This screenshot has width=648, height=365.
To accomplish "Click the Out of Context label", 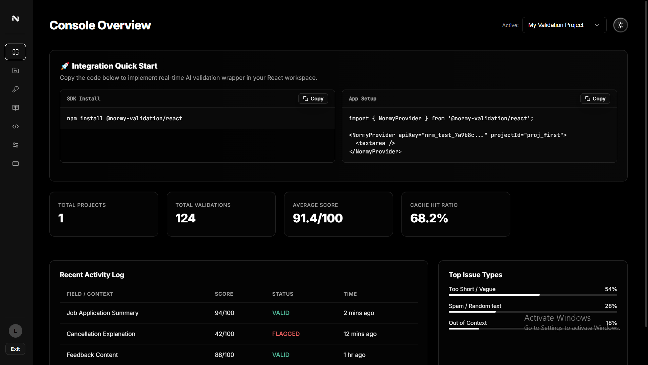I will click(468, 323).
